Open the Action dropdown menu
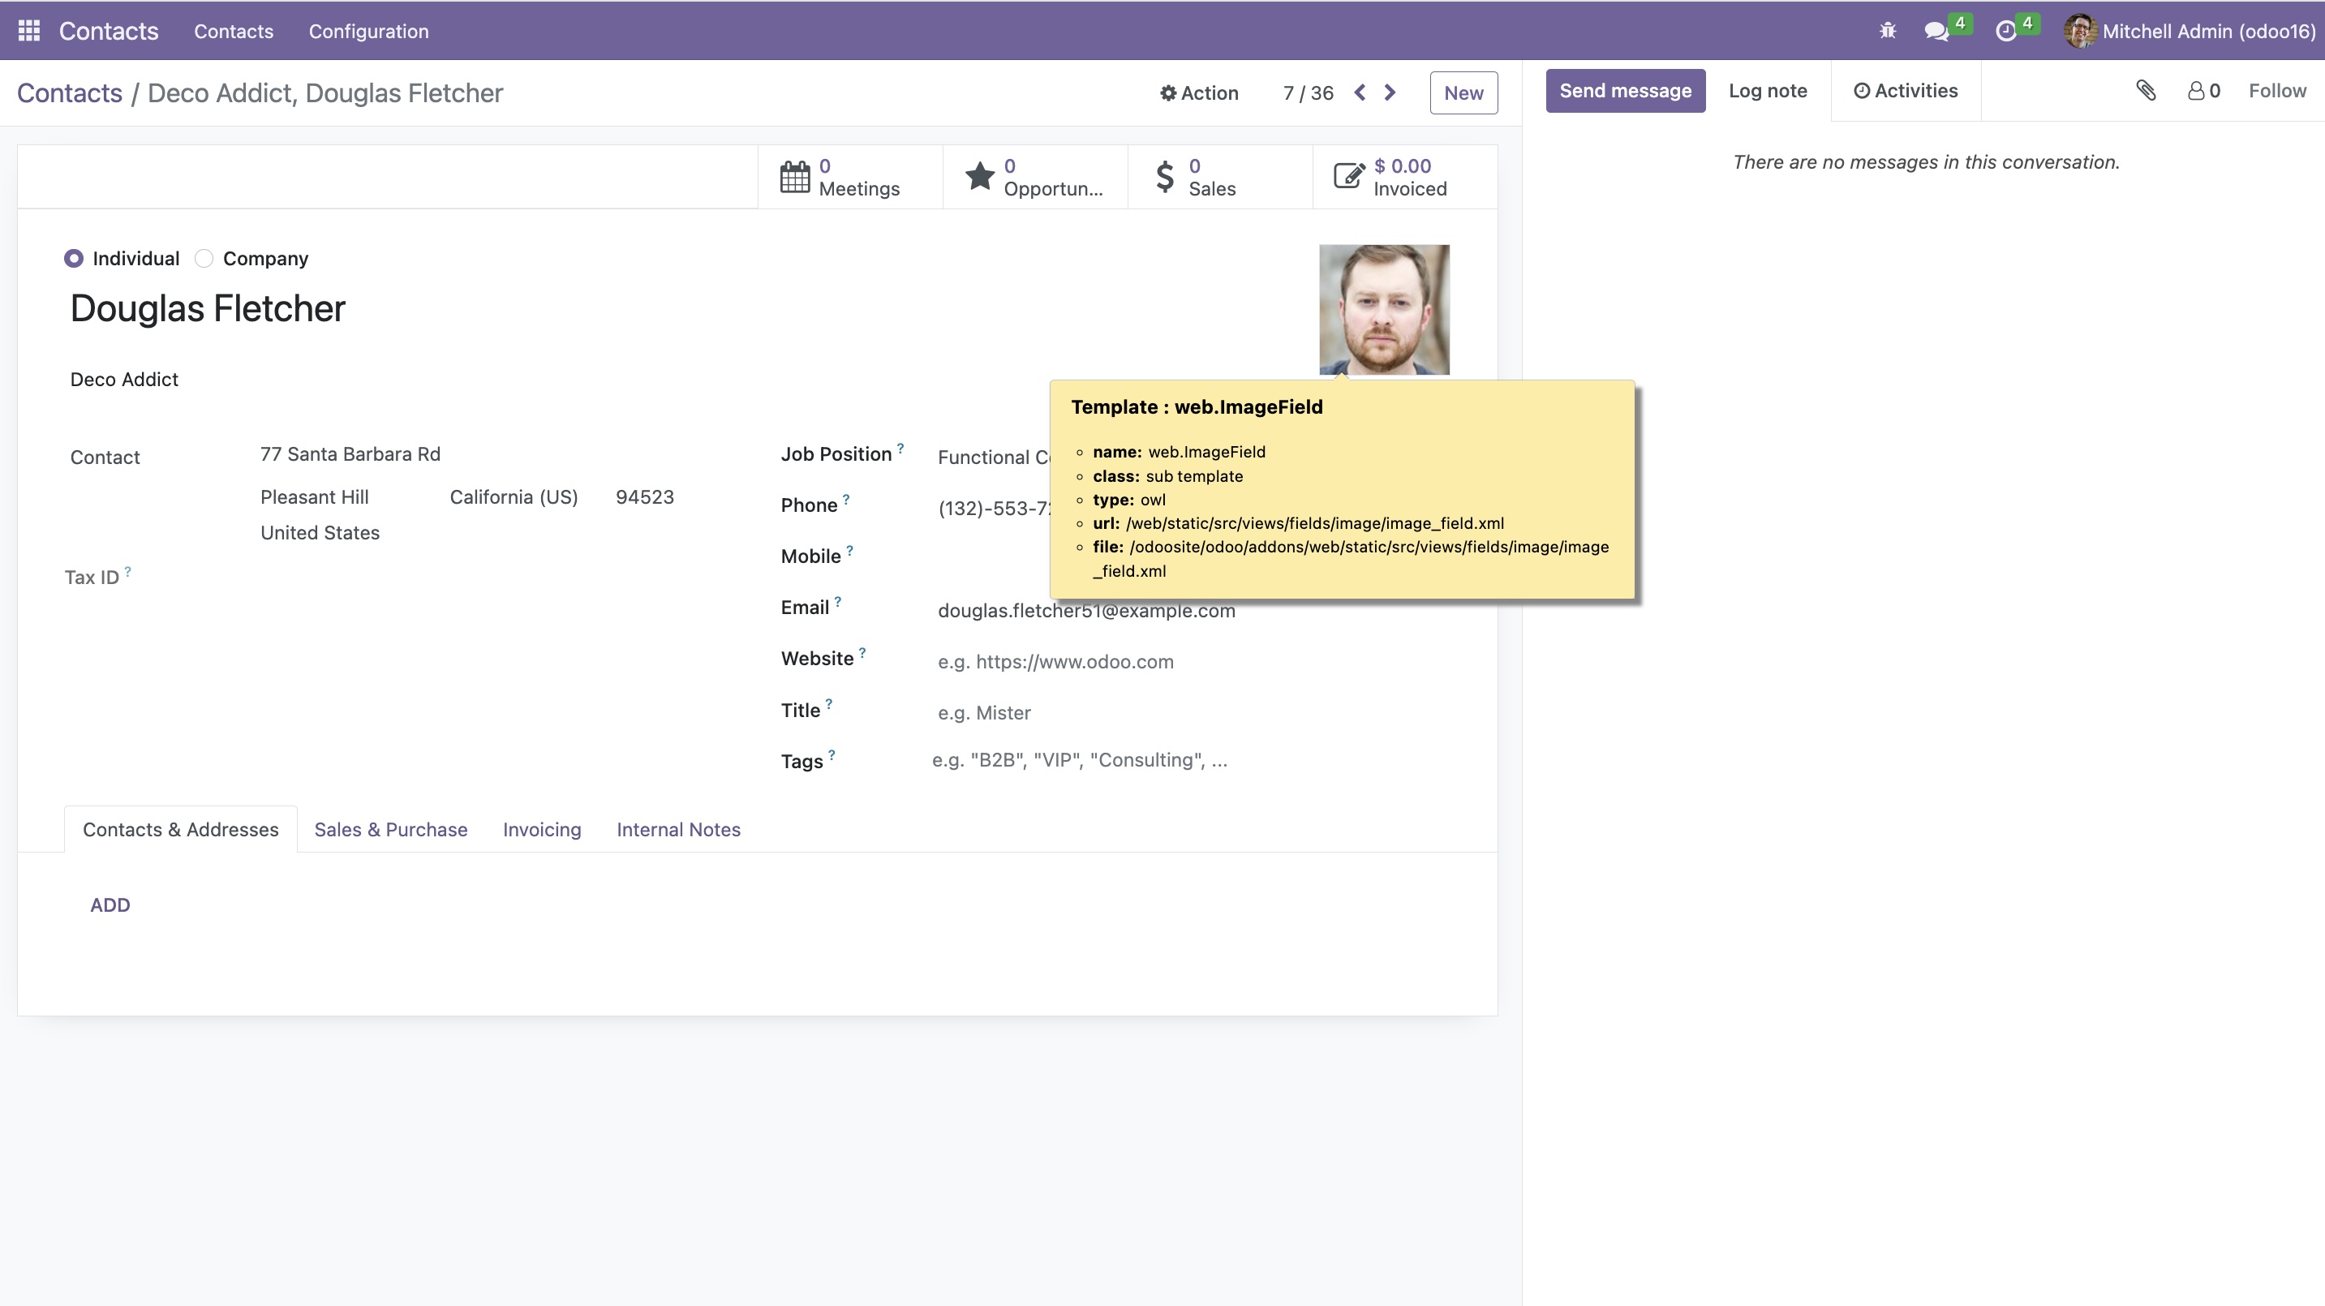The width and height of the screenshot is (2325, 1306). [x=1199, y=93]
